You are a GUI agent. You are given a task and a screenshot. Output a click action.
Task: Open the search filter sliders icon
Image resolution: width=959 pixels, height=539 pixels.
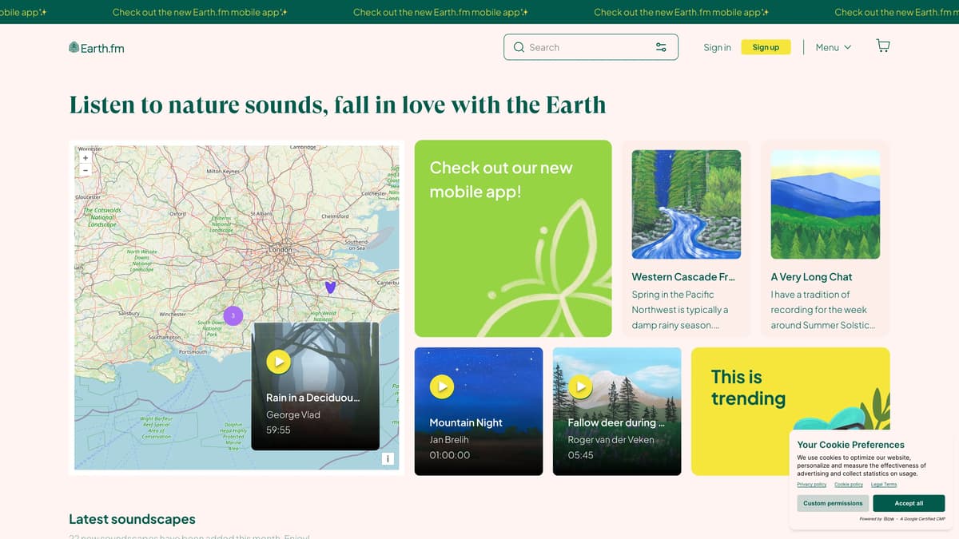click(x=661, y=47)
